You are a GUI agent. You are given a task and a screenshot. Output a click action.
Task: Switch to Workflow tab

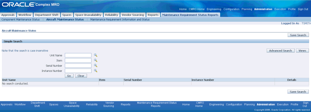pos(25,15)
